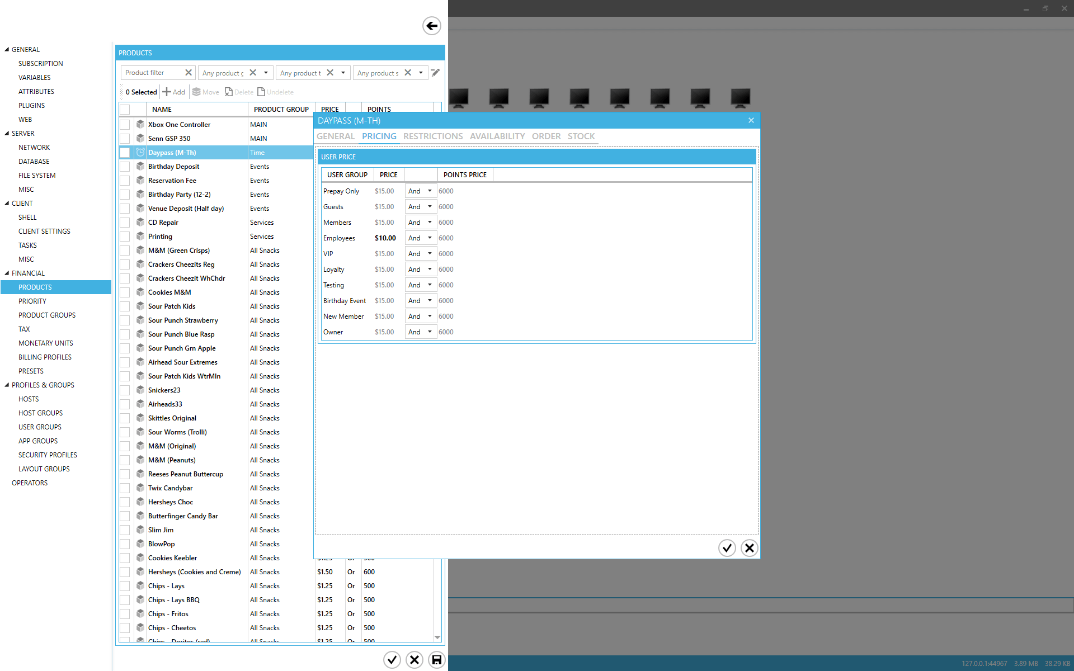Collapse the FINANCIAL tree section
The image size is (1074, 671).
[7, 273]
